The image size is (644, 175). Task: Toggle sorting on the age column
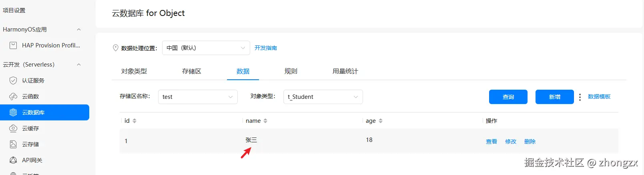(381, 121)
